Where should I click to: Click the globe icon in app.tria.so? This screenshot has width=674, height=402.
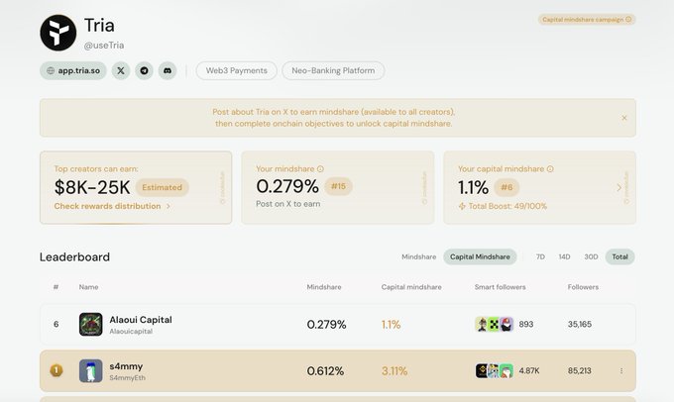tap(51, 71)
